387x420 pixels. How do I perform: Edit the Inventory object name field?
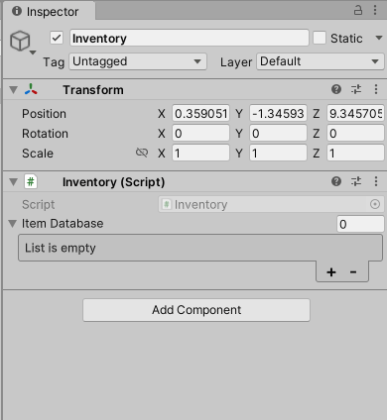(x=190, y=38)
